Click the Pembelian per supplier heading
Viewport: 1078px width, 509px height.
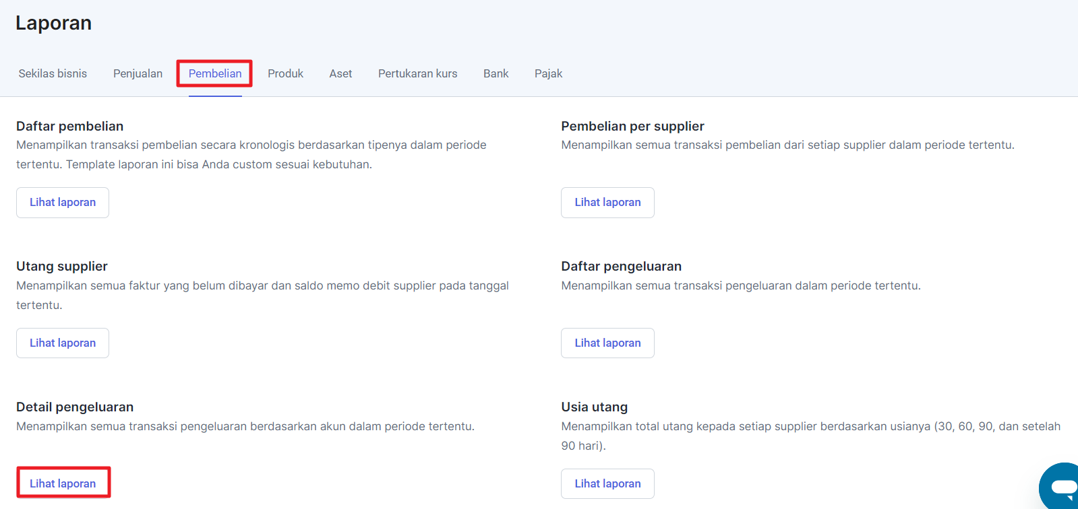click(x=632, y=126)
